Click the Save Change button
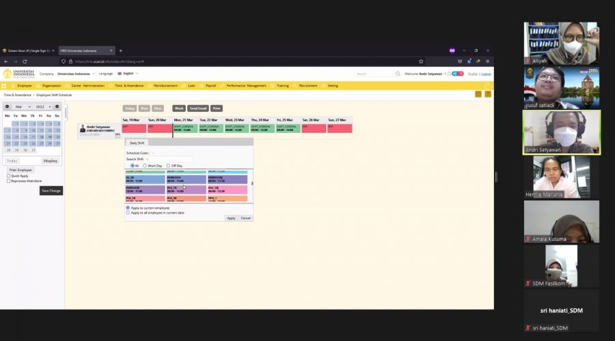 [x=51, y=191]
